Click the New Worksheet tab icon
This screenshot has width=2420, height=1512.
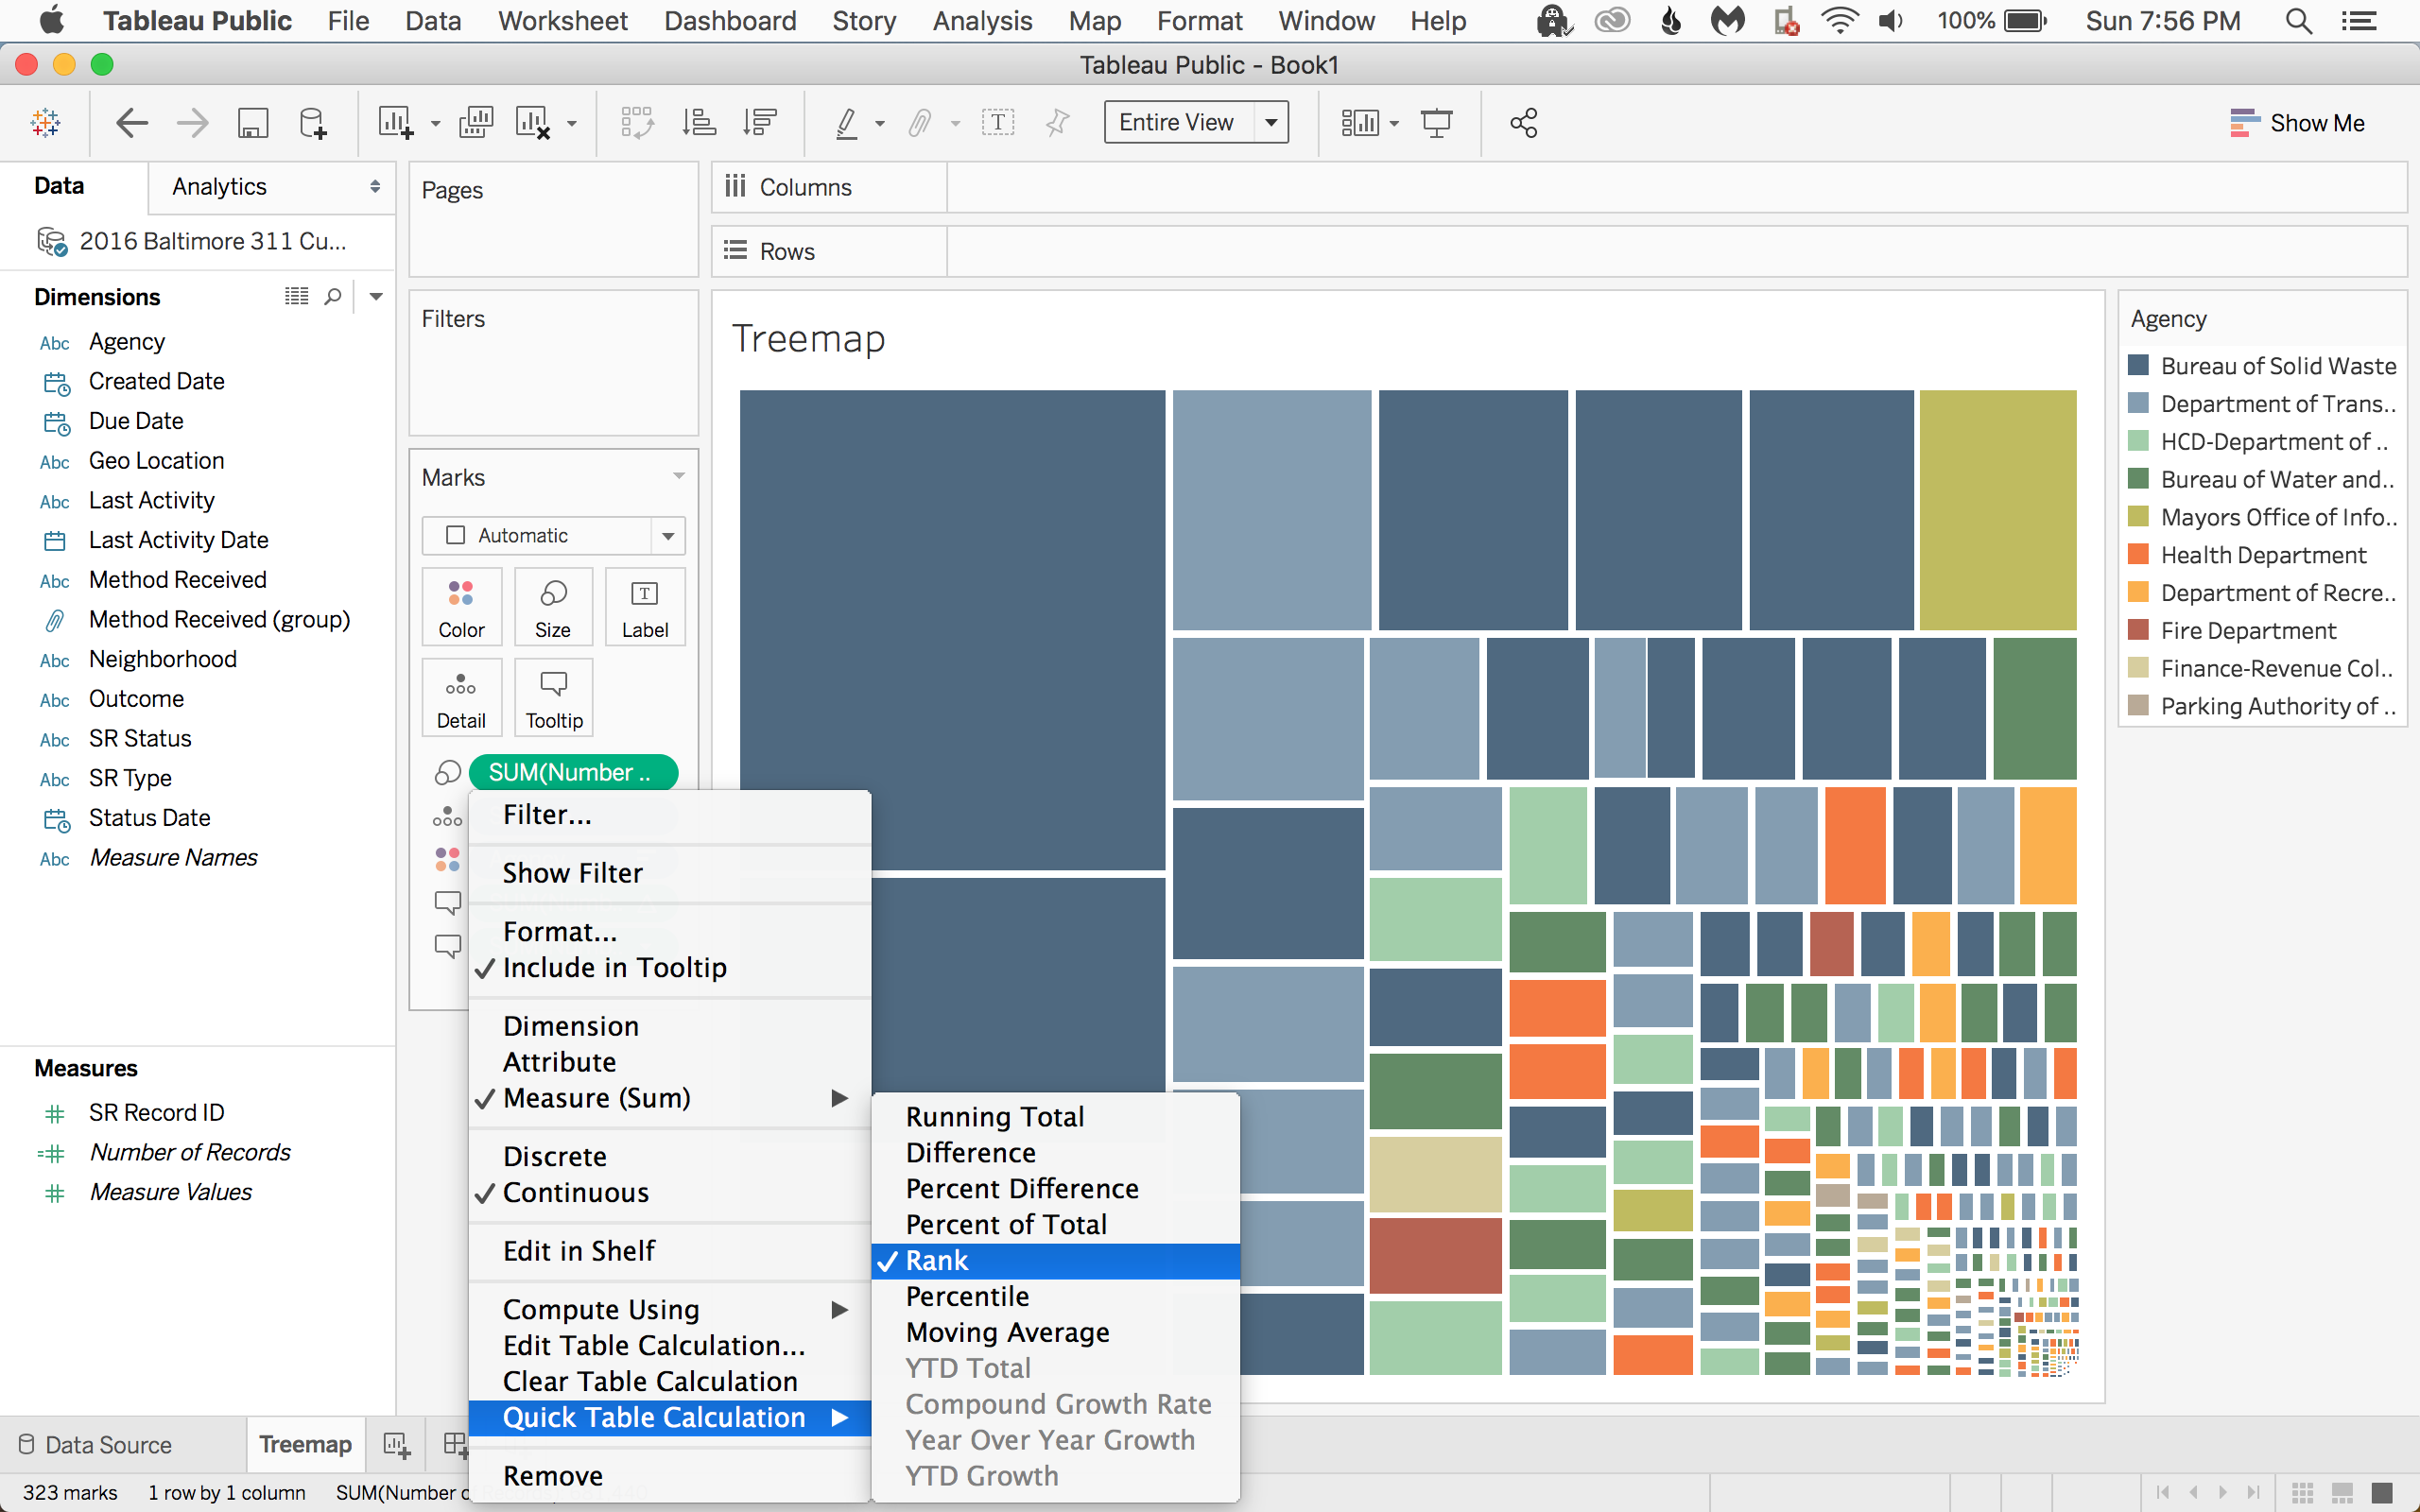(x=396, y=1445)
